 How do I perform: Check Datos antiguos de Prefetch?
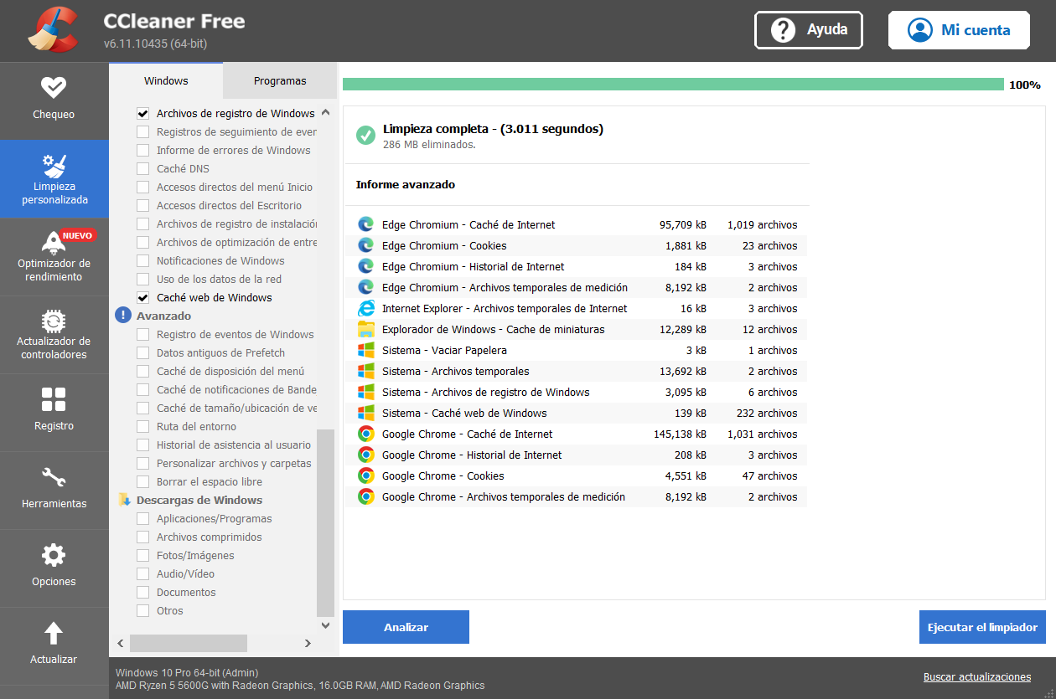pyautogui.click(x=142, y=352)
